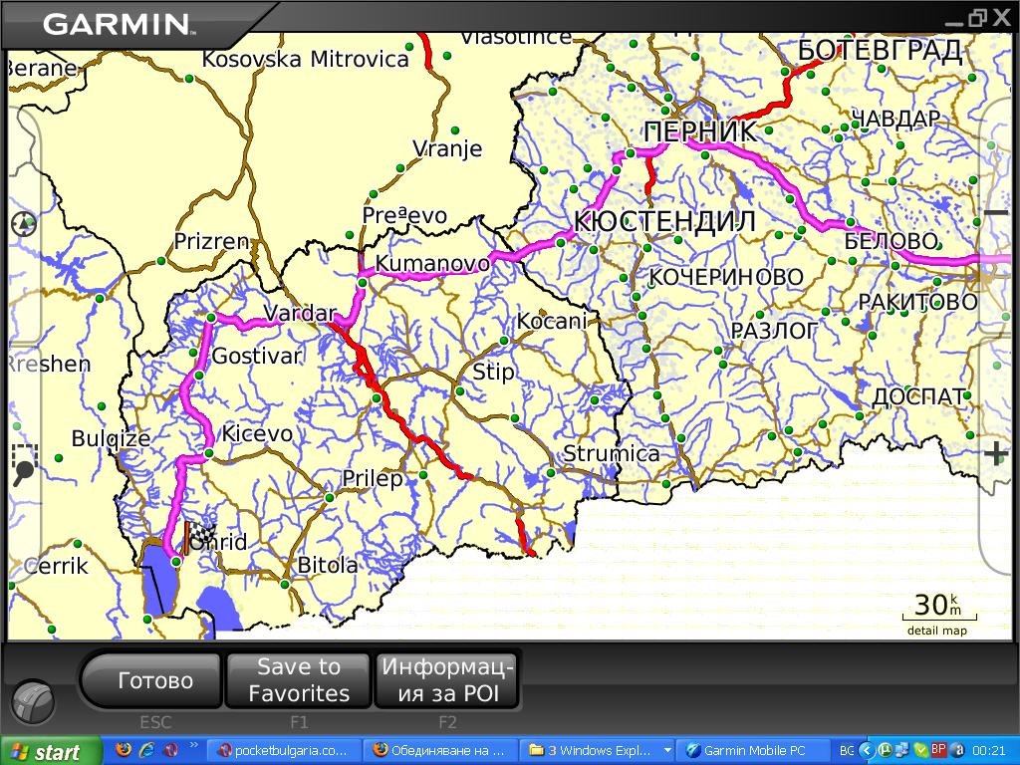Launch Internet Explorer from quick launch
This screenshot has height=765, width=1020.
point(147,749)
